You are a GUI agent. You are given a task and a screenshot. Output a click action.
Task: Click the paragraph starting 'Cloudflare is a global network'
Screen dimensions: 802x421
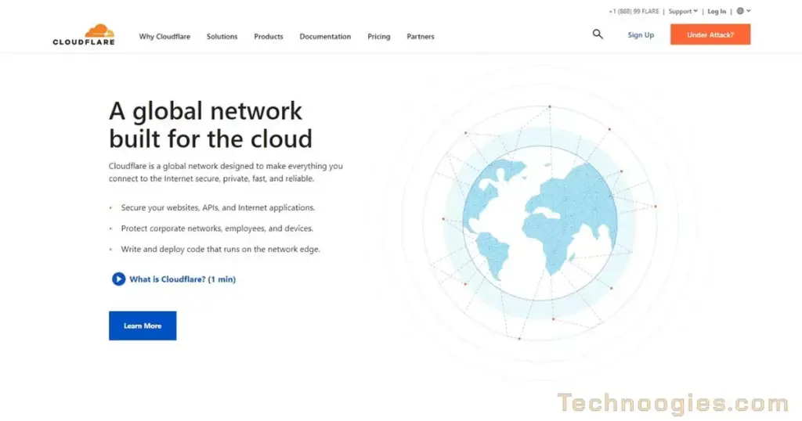click(226, 172)
